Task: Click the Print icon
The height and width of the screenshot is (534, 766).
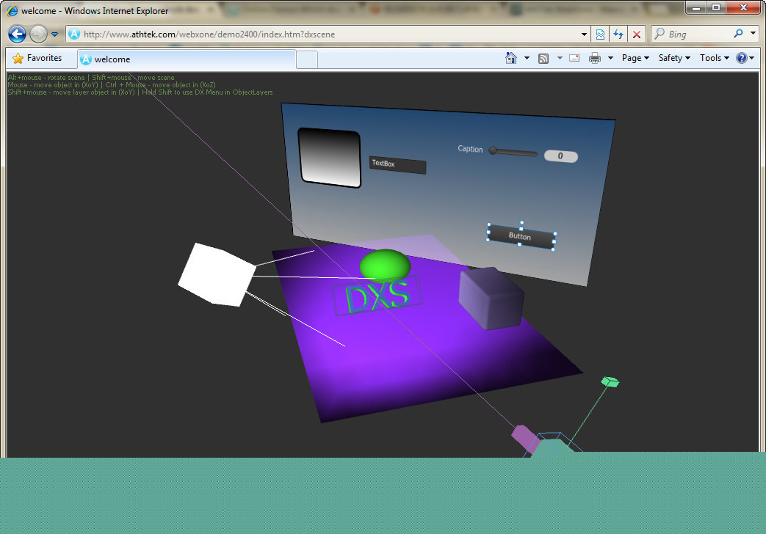Action: [595, 58]
